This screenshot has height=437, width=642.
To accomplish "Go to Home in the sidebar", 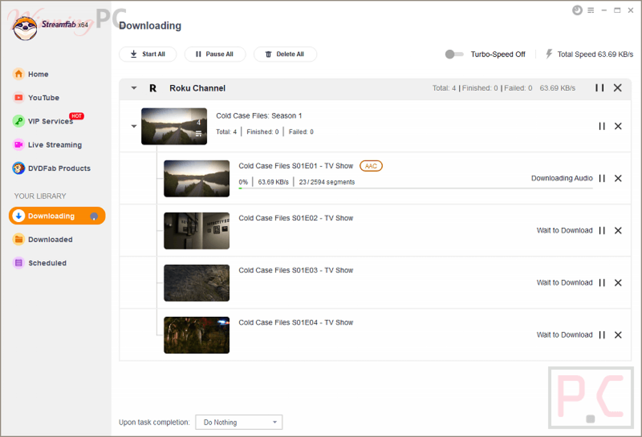I will click(x=31, y=74).
